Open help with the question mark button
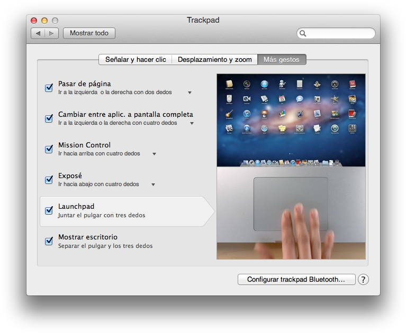406x333 pixels. [x=363, y=280]
